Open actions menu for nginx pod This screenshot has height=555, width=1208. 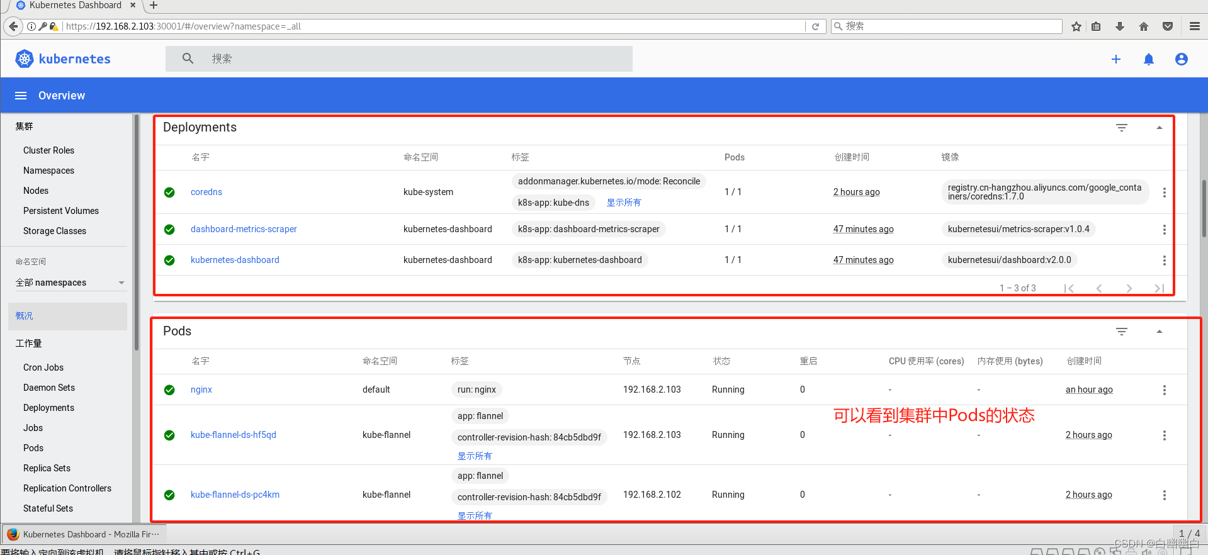point(1164,390)
